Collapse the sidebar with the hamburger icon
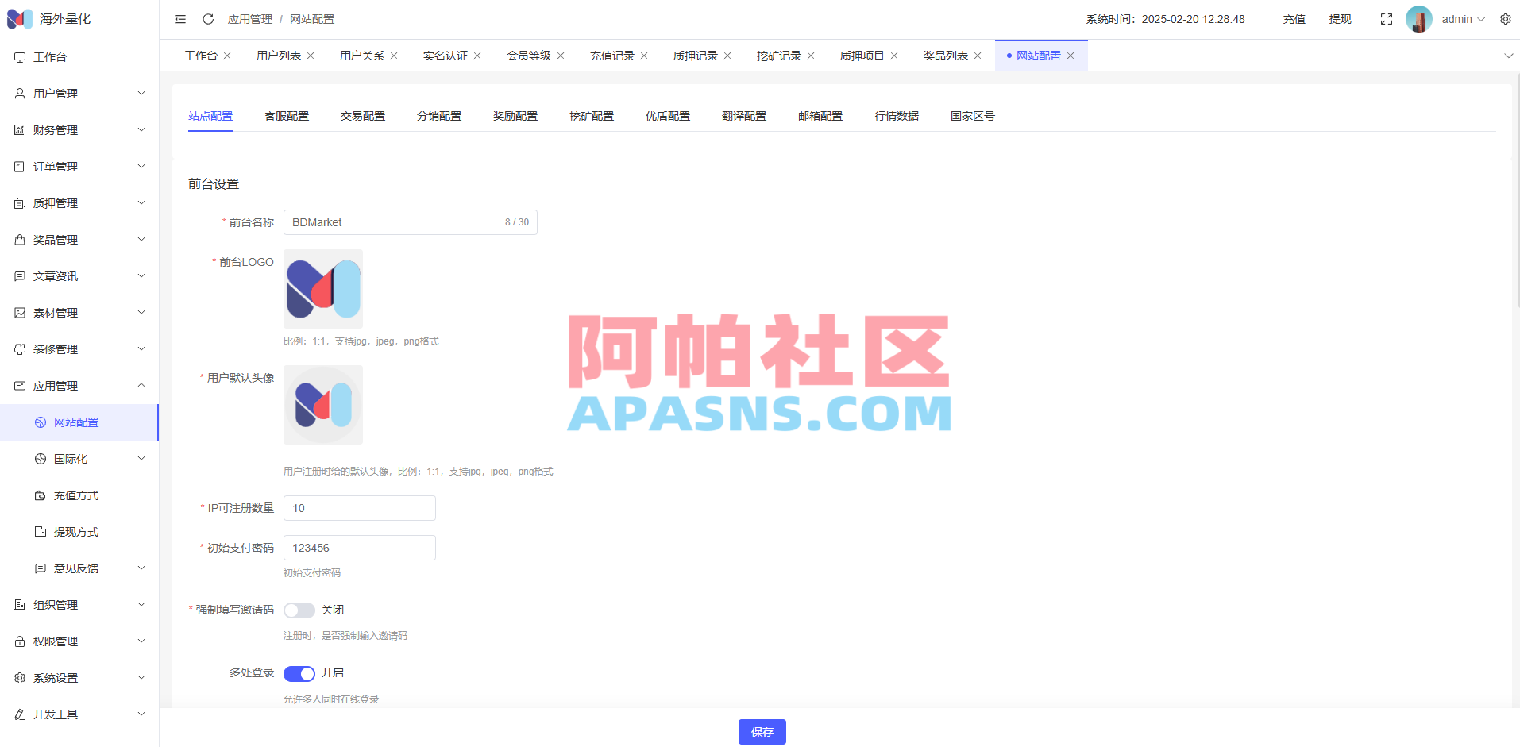This screenshot has width=1520, height=747. coord(179,18)
